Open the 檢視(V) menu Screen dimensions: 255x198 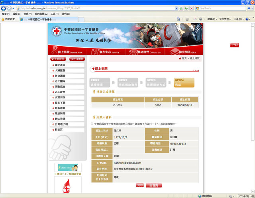(x=27, y=14)
